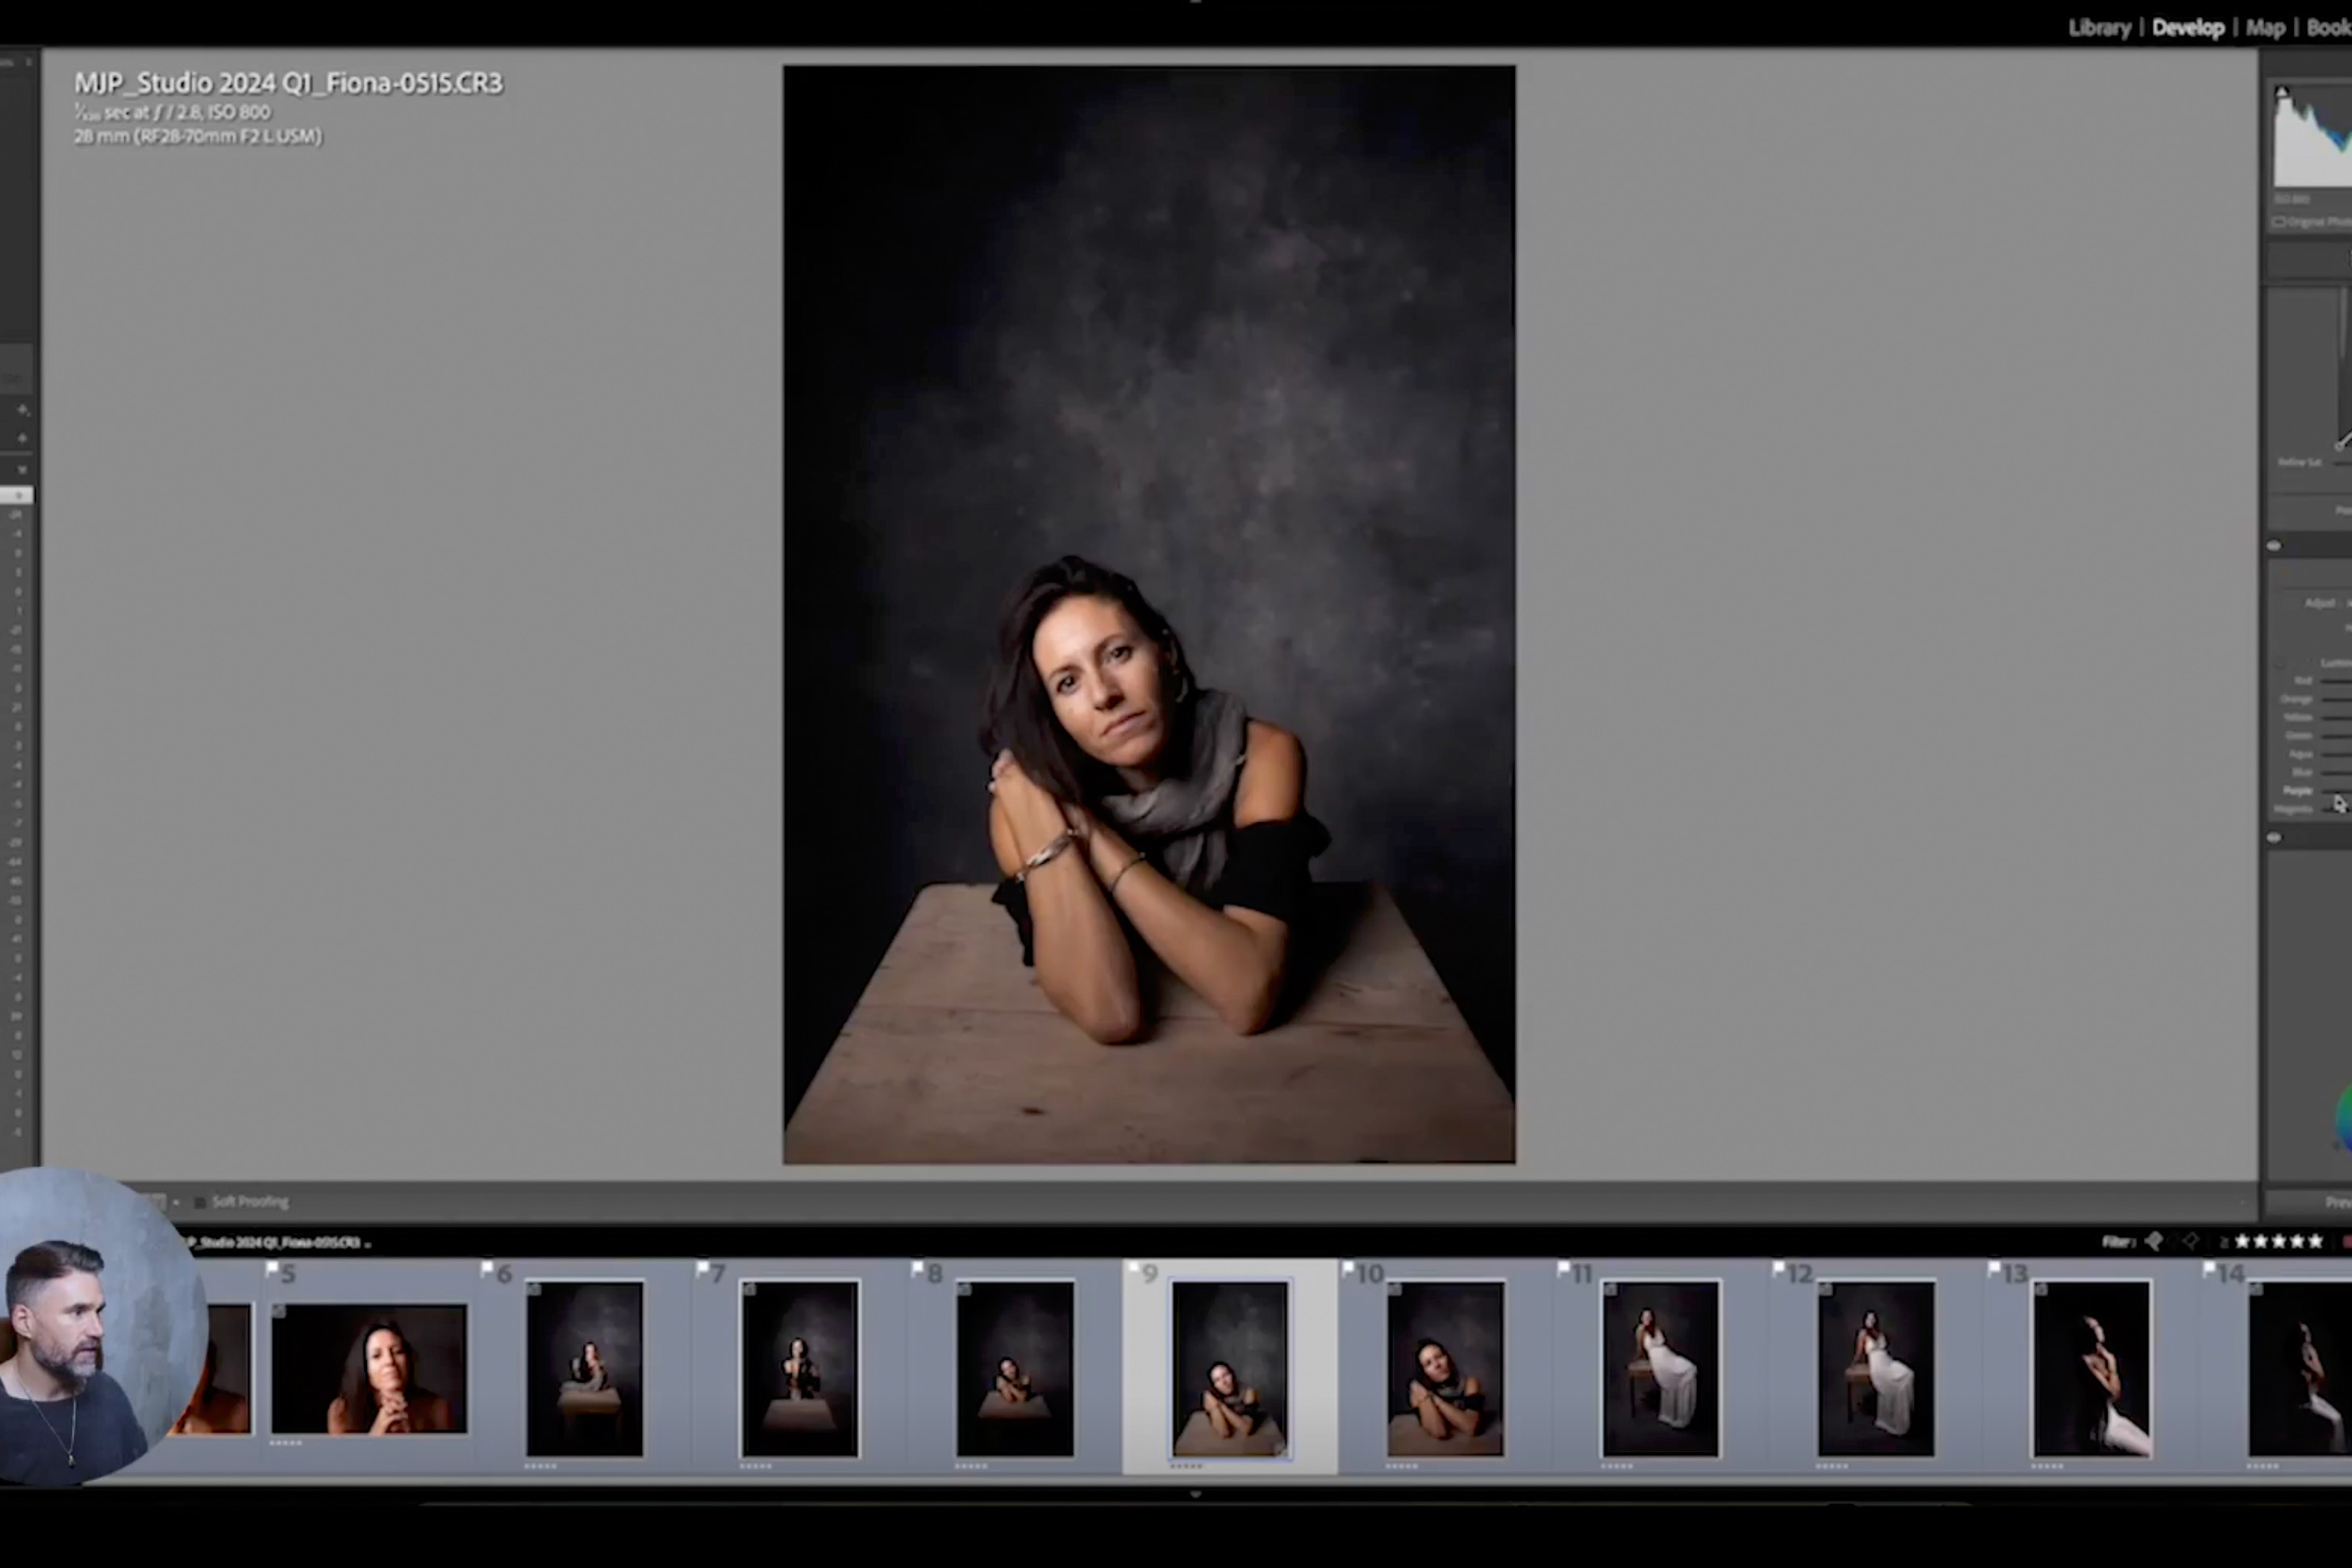
Task: Click the shadow clipping triangle on histogram
Action: tap(2282, 92)
